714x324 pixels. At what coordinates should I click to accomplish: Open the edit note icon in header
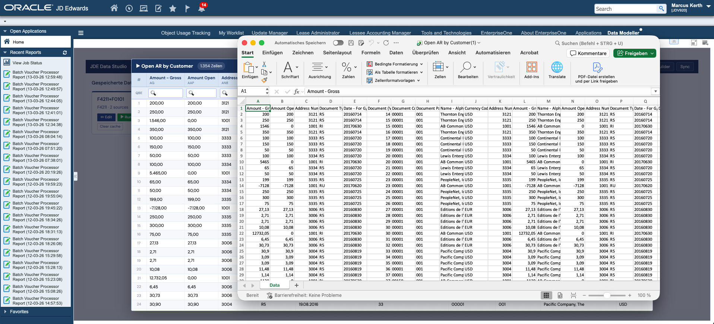158,8
